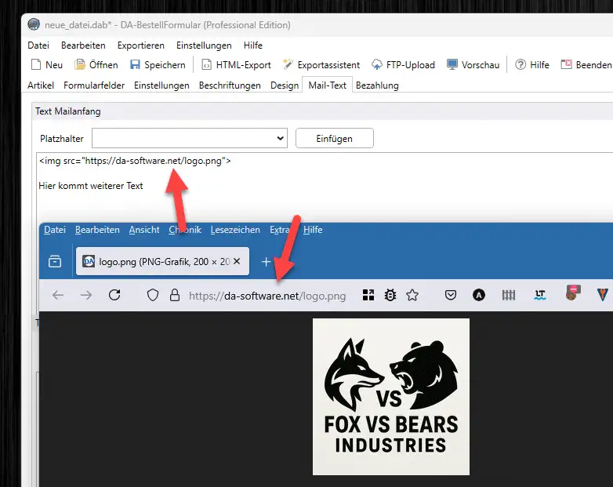Open Firefox Ansicht menu
Image resolution: width=613 pixels, height=487 pixels.
[144, 230]
